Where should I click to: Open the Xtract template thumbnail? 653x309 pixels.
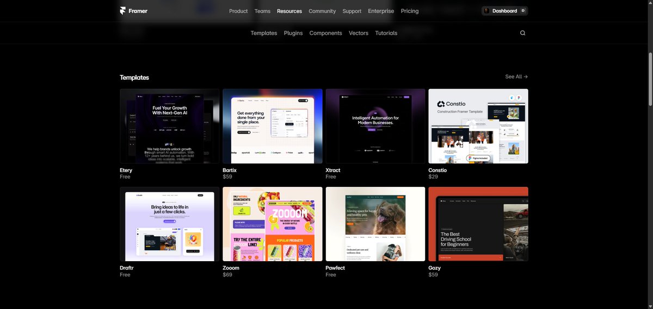point(375,126)
